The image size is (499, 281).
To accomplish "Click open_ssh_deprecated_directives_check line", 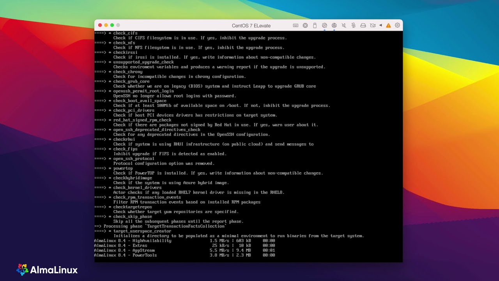I will point(147,130).
